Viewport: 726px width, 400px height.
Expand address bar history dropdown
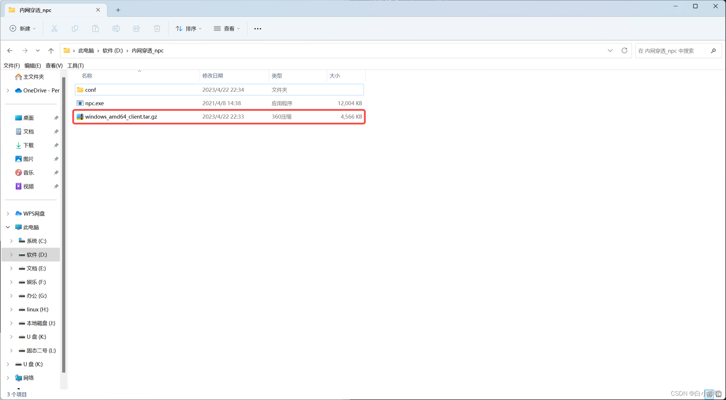click(x=610, y=50)
